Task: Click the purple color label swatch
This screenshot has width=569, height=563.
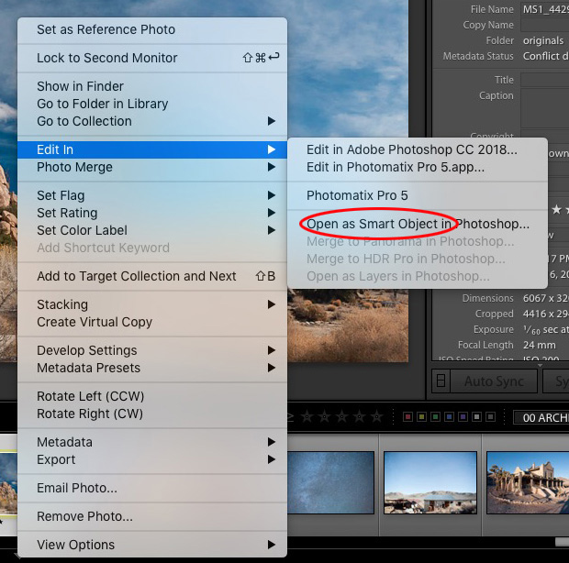Action: pos(463,417)
